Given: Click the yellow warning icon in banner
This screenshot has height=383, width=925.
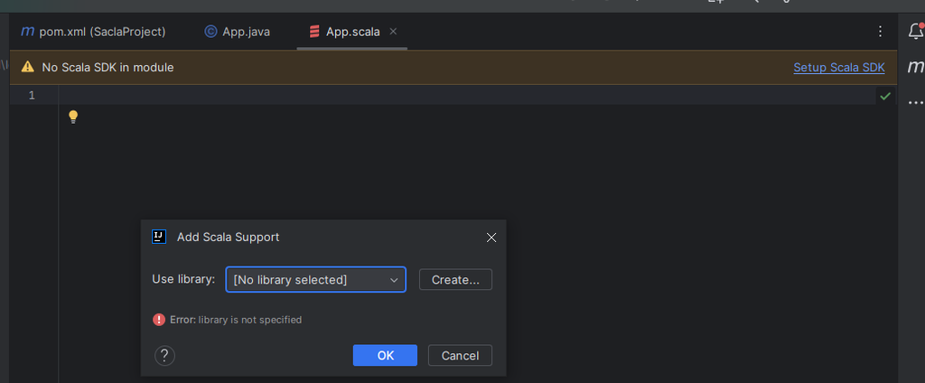Looking at the screenshot, I should [x=27, y=67].
